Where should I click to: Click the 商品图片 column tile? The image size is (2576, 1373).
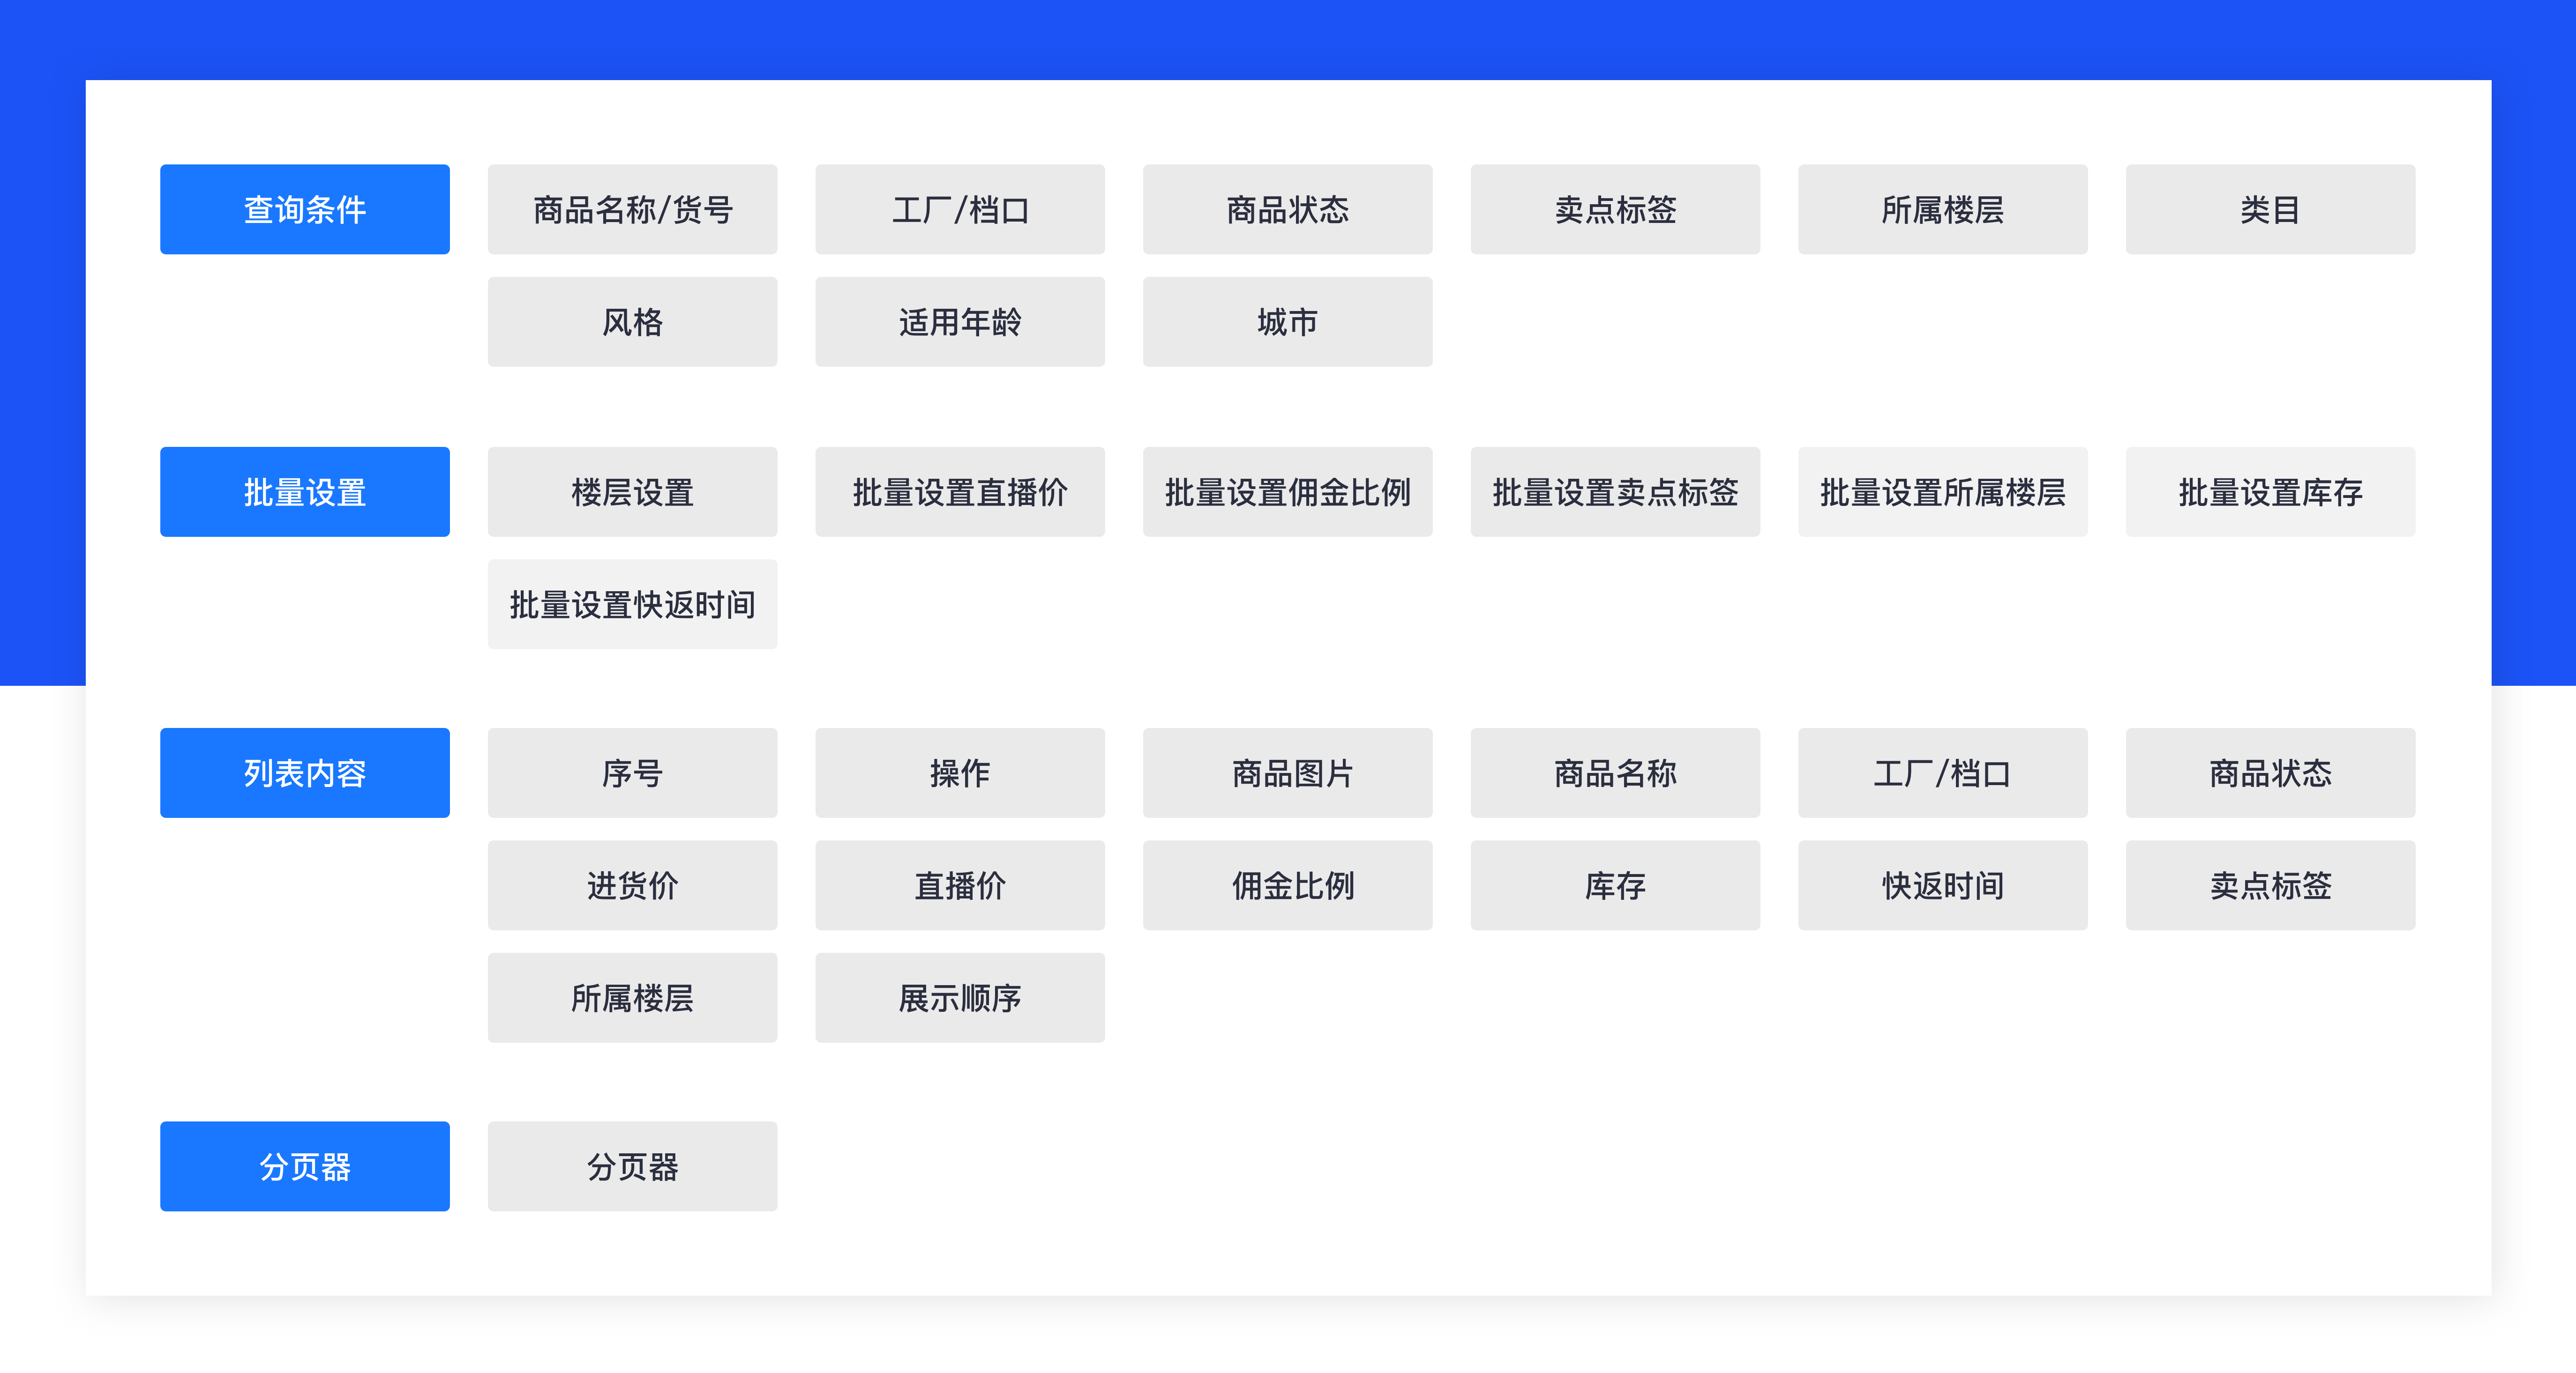tap(1287, 772)
